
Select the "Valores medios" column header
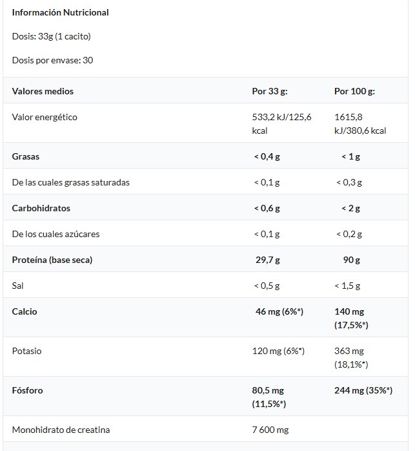coord(43,91)
